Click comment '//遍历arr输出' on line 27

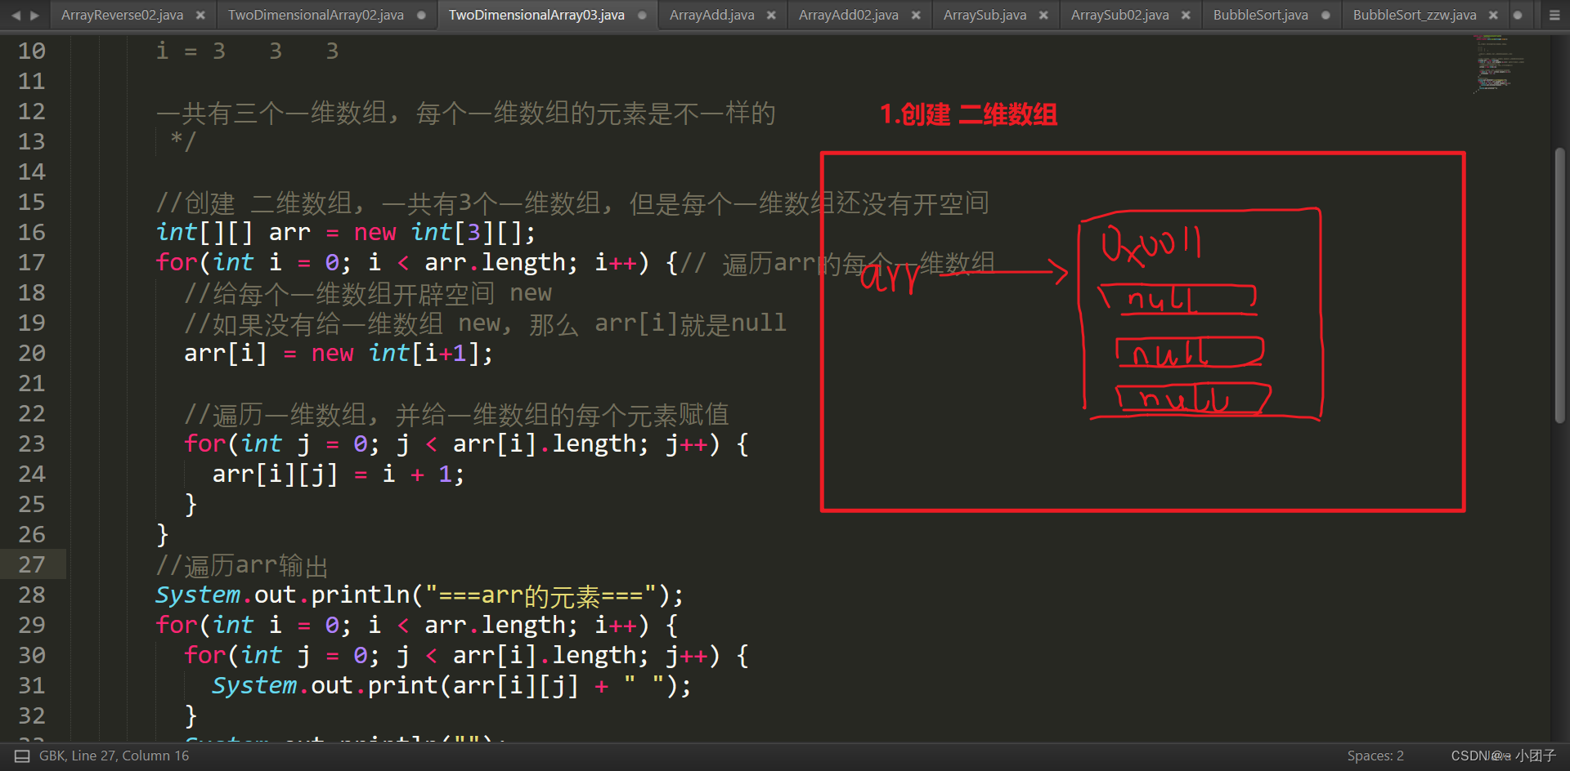coord(242,565)
